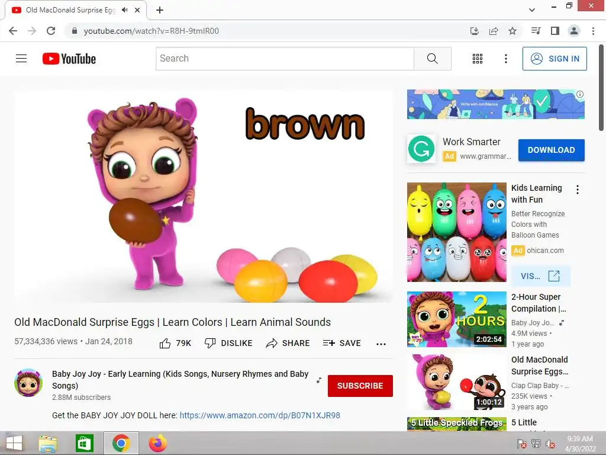
Task: Open YouTube settings three-dot menu
Action: 506,59
